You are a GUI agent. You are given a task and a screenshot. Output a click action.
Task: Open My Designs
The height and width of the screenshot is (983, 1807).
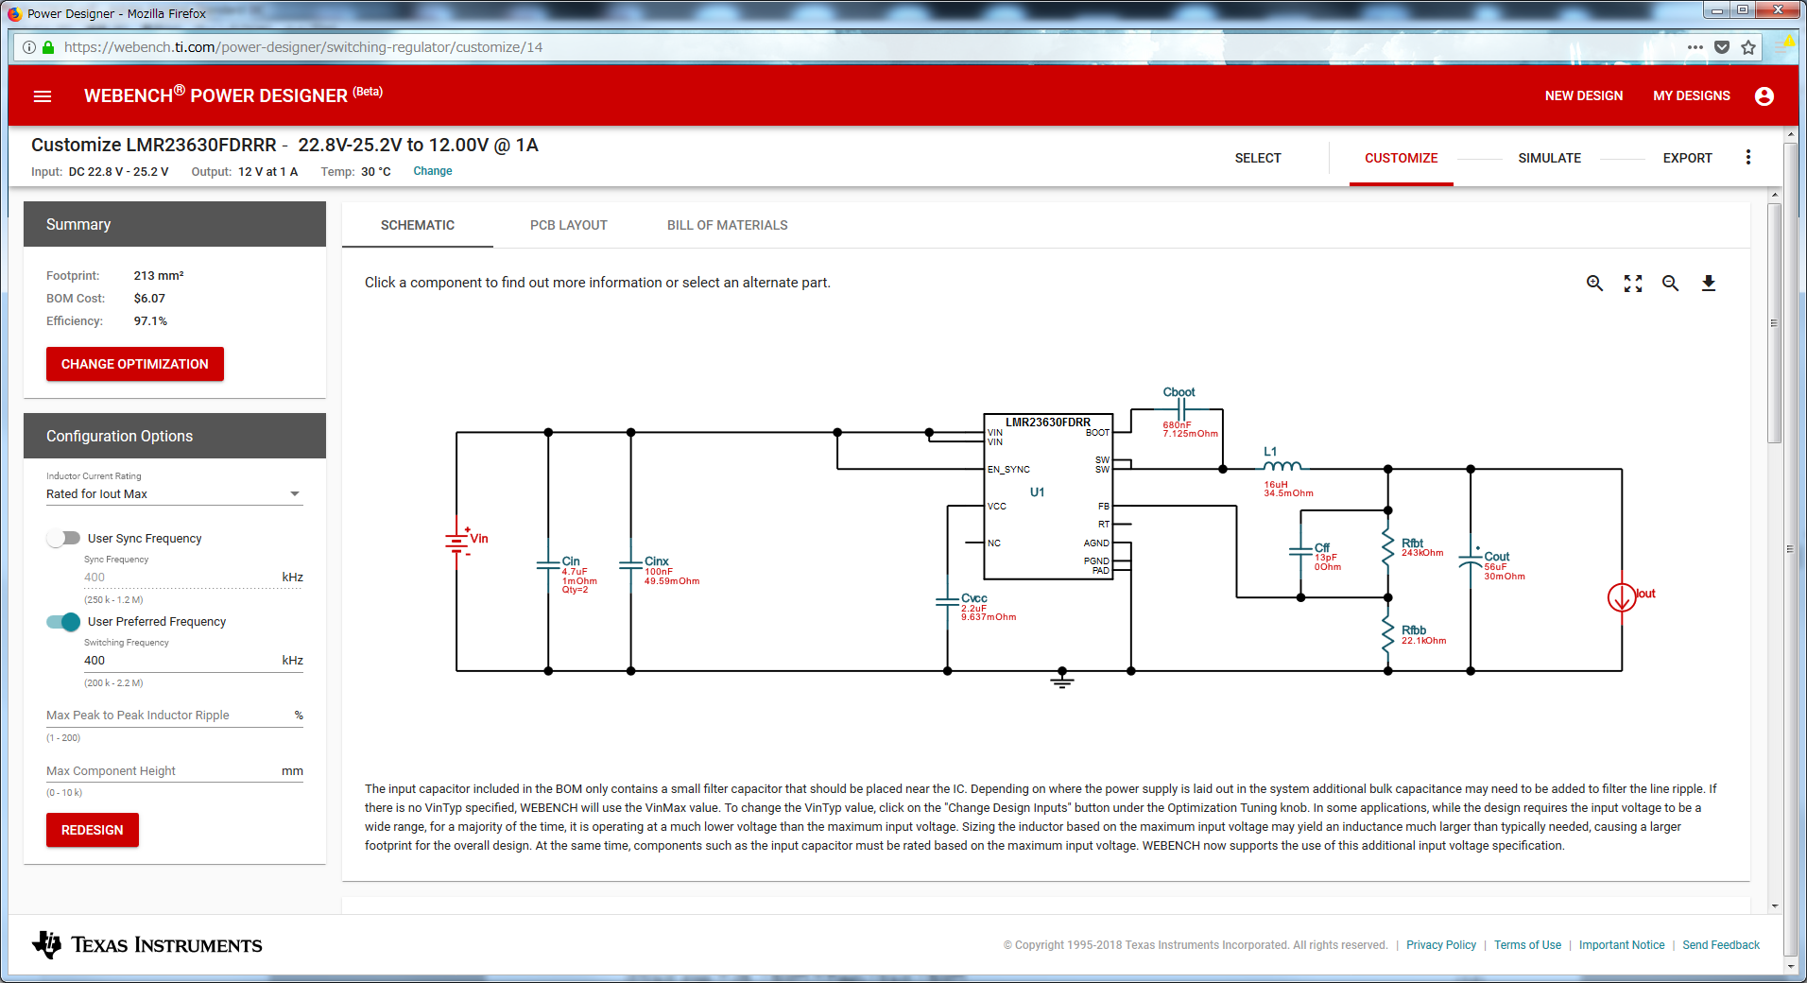(x=1692, y=96)
